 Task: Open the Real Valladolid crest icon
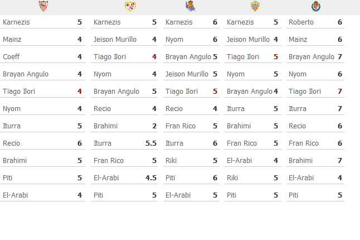click(x=316, y=6)
